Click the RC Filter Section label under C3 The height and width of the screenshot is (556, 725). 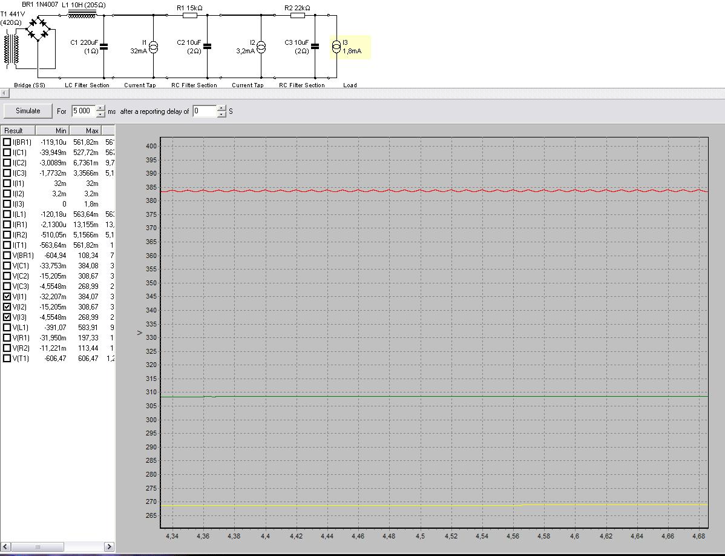pyautogui.click(x=302, y=85)
